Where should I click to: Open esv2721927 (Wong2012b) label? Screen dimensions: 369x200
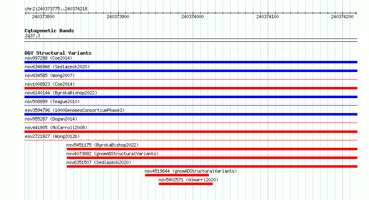[x=52, y=136]
